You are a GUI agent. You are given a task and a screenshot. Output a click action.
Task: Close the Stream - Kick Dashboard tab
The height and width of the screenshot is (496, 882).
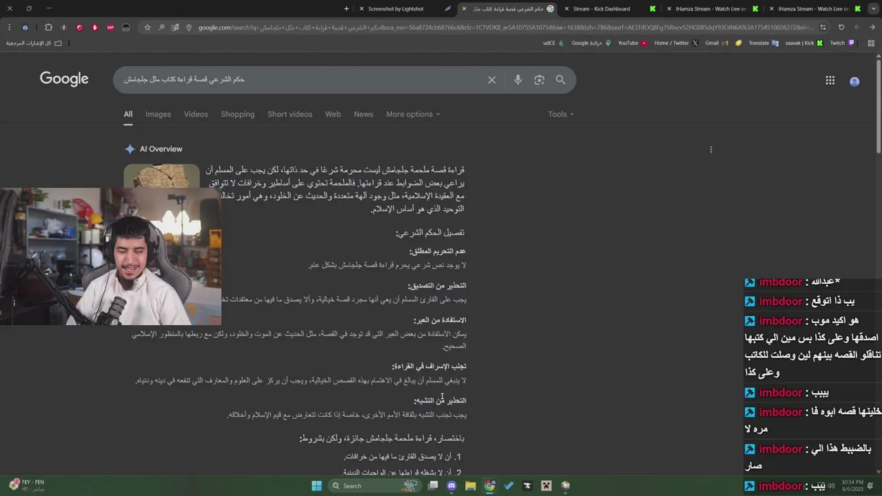[566, 9]
